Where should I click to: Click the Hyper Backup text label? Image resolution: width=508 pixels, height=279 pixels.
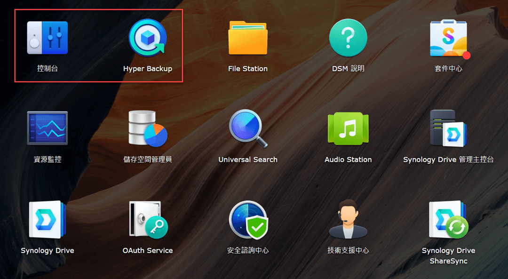pos(148,69)
